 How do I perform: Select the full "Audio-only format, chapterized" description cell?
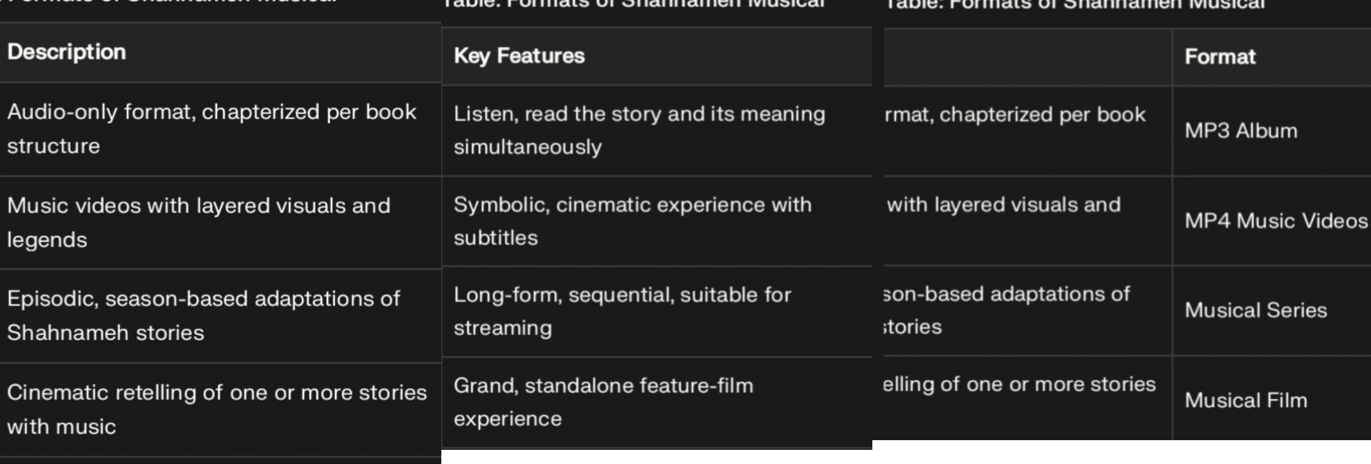211,129
